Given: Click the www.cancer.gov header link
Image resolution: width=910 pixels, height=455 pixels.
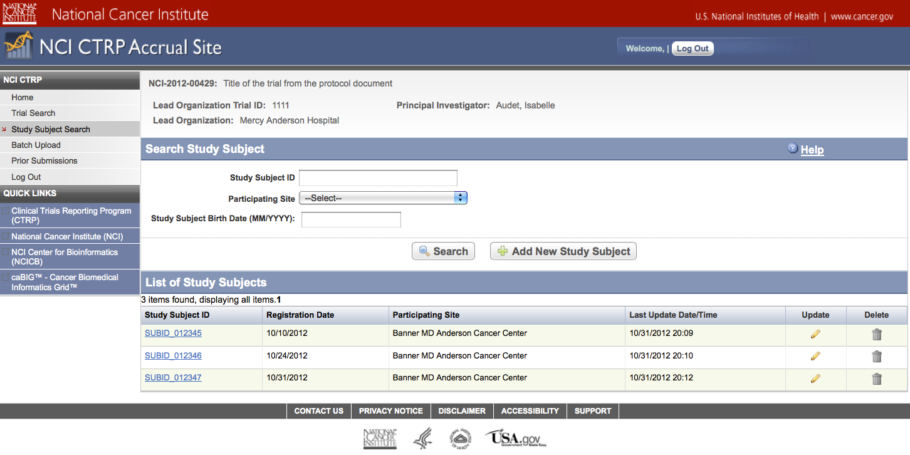Looking at the screenshot, I should coord(862,16).
